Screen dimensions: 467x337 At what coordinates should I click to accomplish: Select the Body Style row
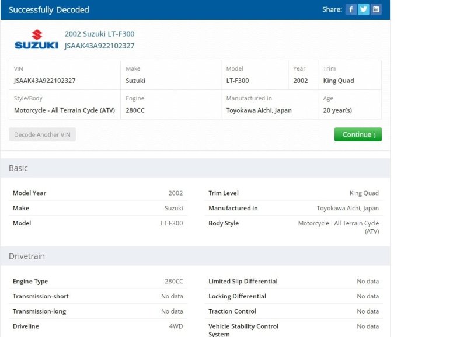point(294,227)
